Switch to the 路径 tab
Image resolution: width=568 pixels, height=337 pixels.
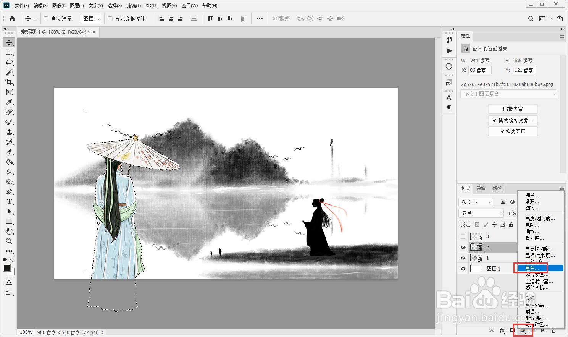pos(497,188)
